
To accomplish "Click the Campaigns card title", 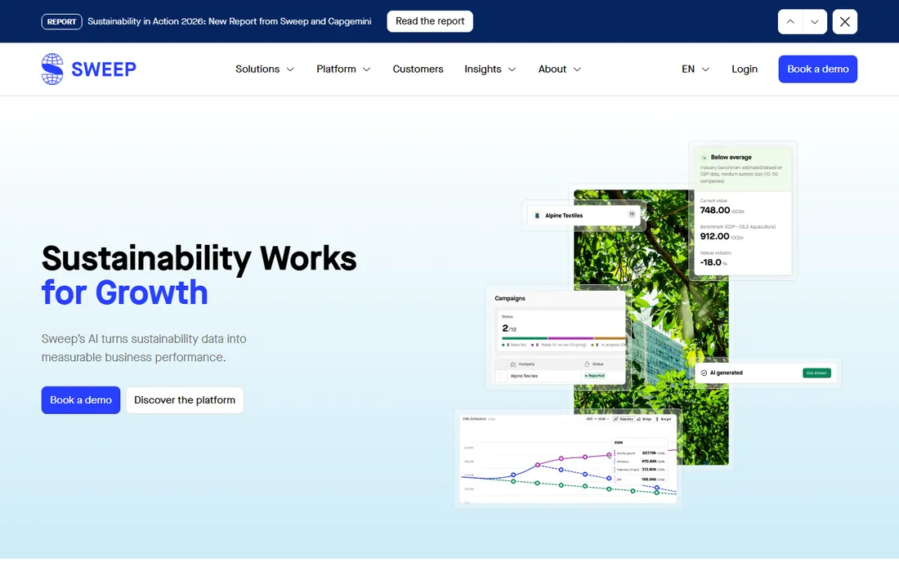I will tap(510, 298).
